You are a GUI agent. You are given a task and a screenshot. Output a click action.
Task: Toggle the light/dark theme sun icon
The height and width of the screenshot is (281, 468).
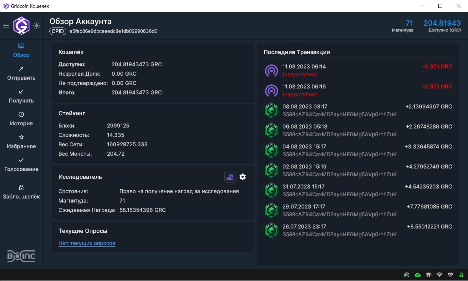(x=37, y=26)
